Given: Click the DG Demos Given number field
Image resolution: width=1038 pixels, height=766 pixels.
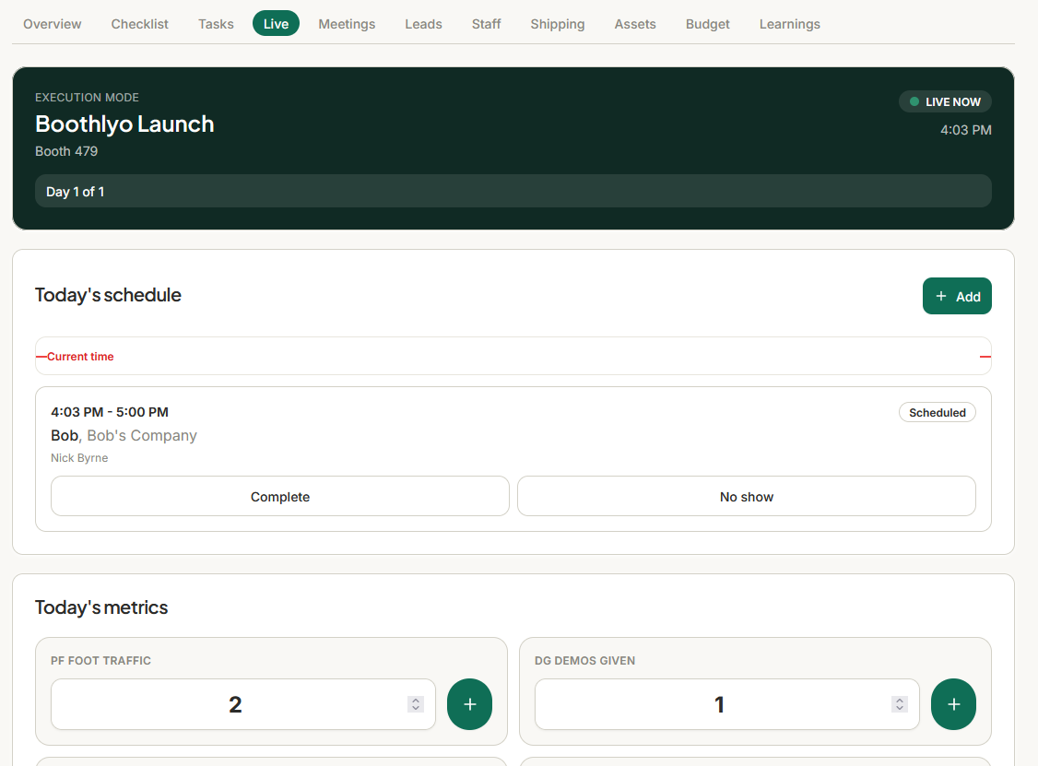Looking at the screenshot, I should 726,703.
